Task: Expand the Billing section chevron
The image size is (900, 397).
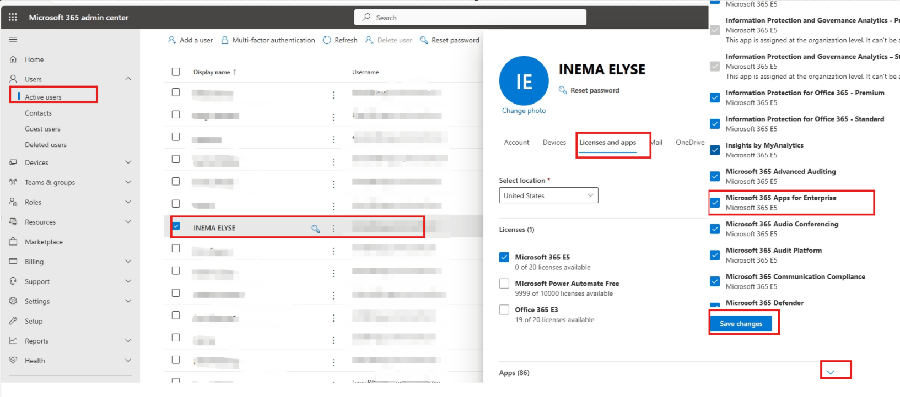Action: tap(128, 262)
